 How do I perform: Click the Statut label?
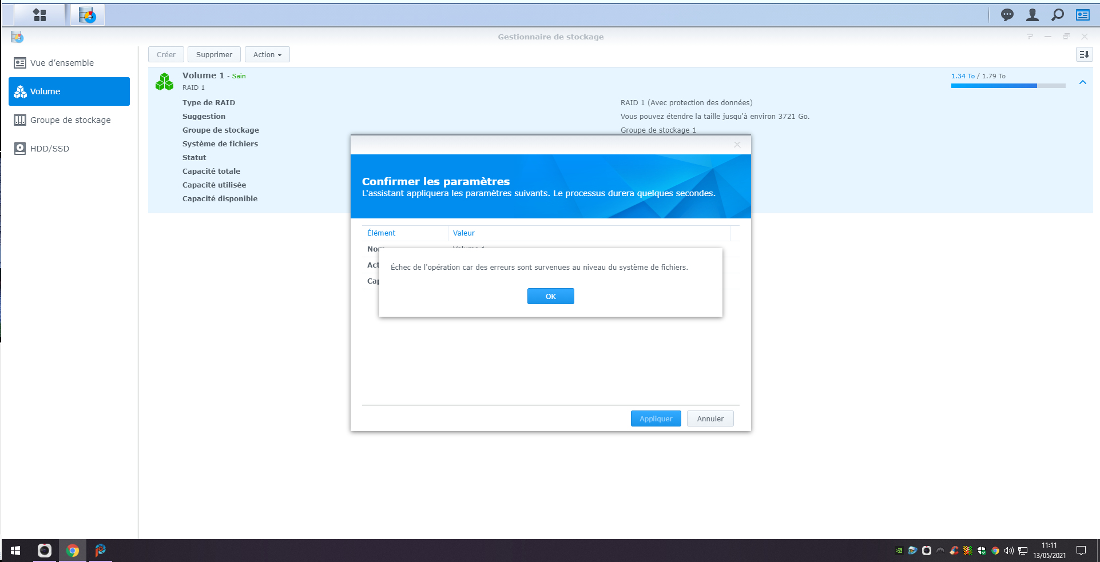coord(194,158)
